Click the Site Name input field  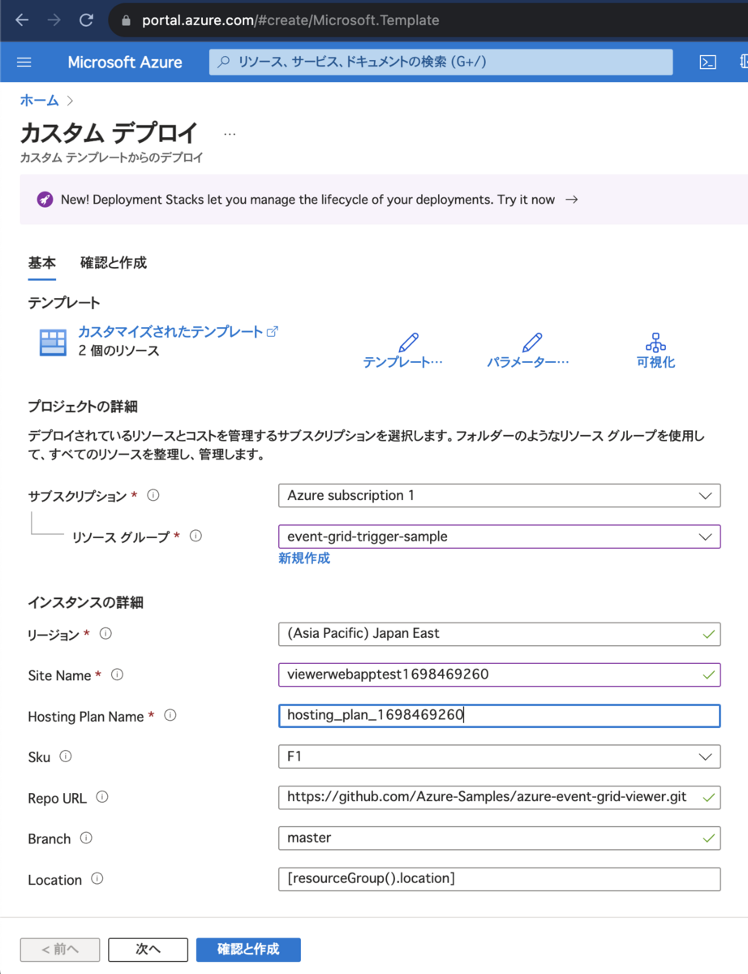tap(499, 674)
